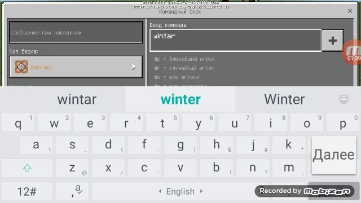Tap the s key
The width and height of the screenshot is (361, 203).
(72, 145)
